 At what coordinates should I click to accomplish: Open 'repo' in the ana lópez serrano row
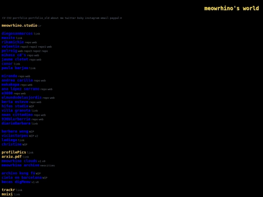[x=43, y=90]
